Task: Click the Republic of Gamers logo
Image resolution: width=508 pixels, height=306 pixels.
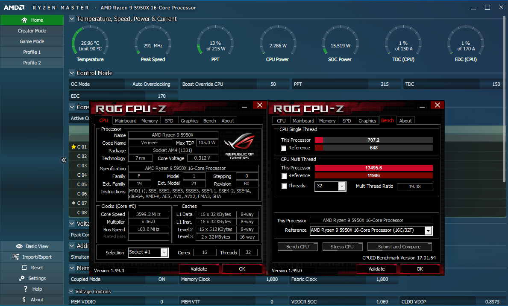Action: coord(239,146)
